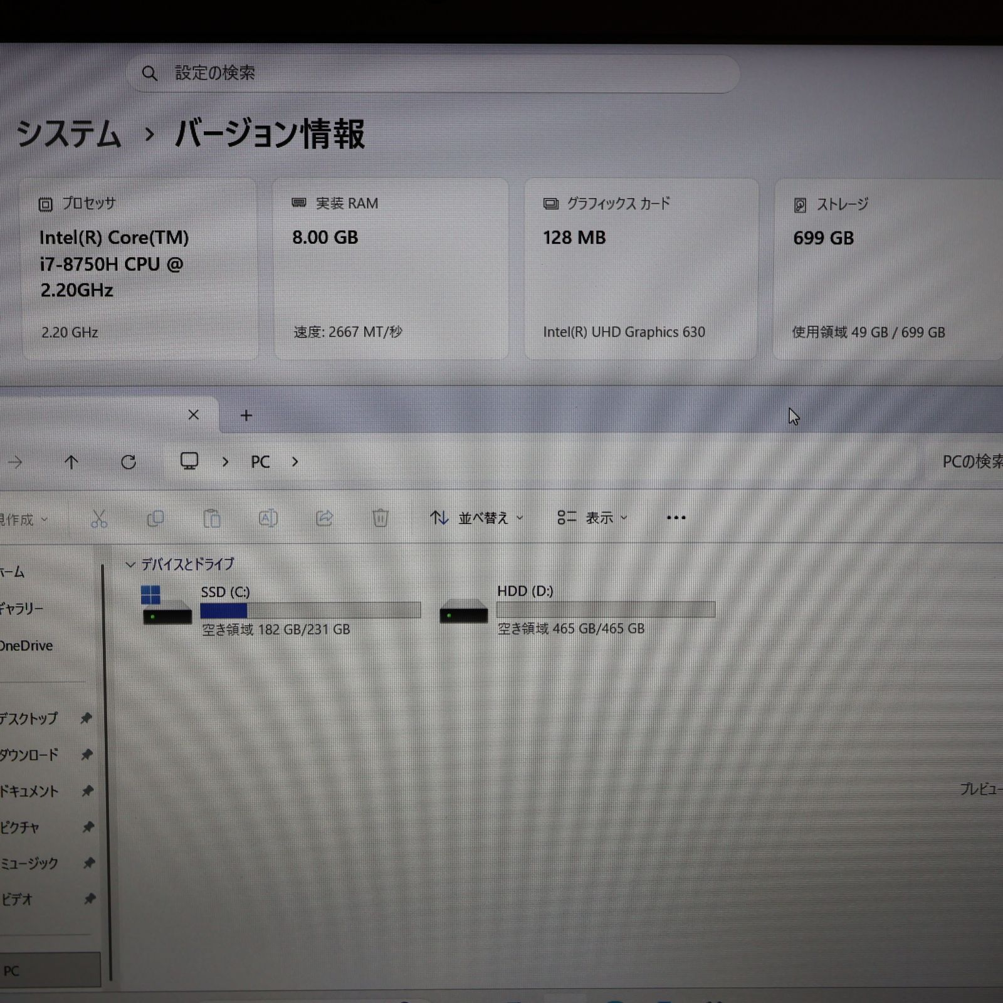
Task: Click the search magnifier icon in Settings
Action: (149, 73)
